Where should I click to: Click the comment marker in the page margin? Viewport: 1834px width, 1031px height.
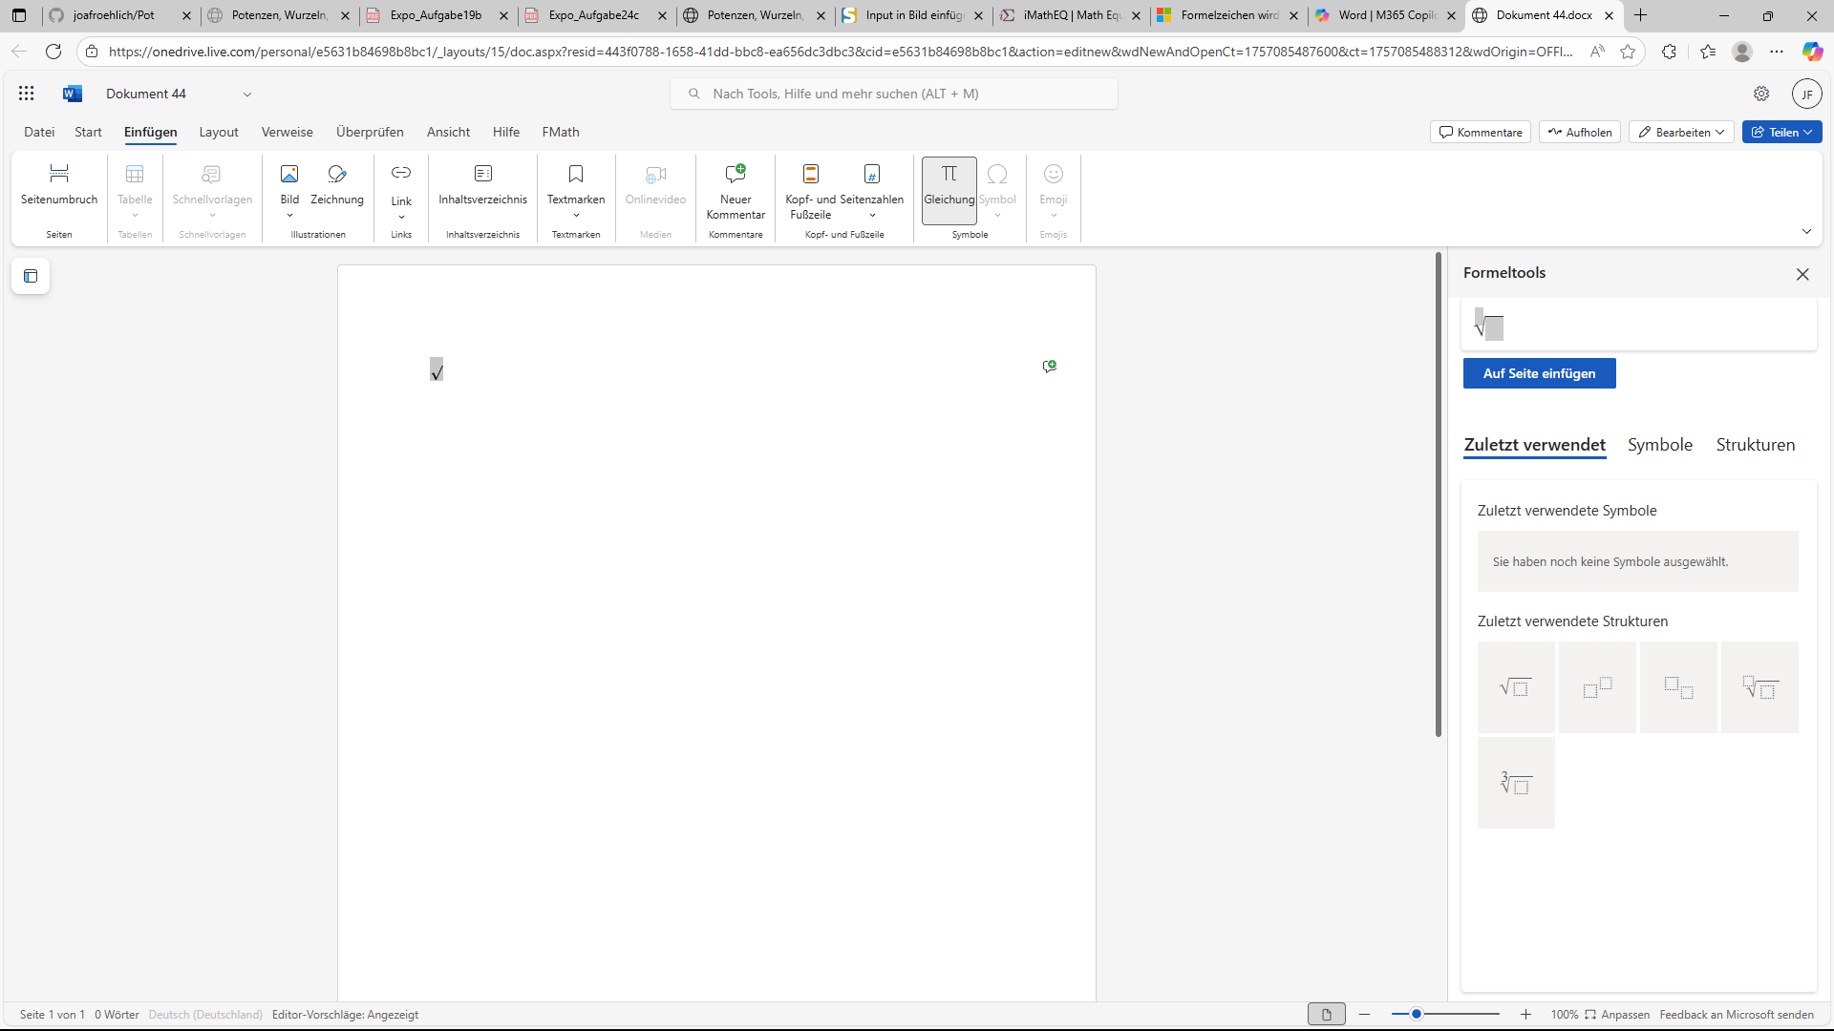pos(1050,367)
